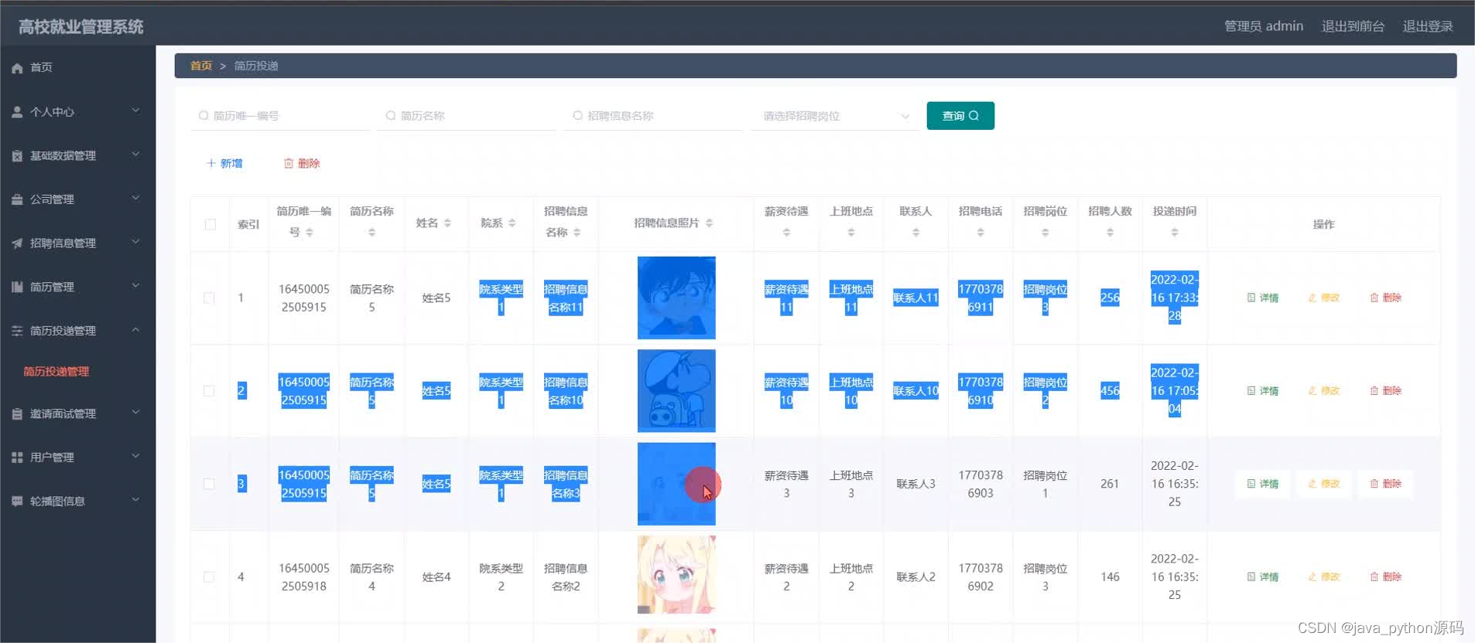Viewport: 1475px width, 643px height.
Task: Click 详情 for row 1
Action: click(x=1262, y=298)
